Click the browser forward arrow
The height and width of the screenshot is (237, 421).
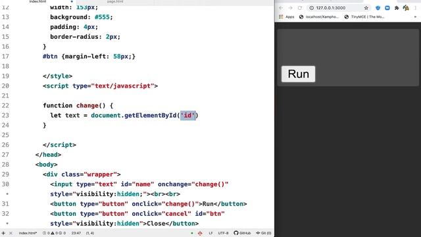click(x=290, y=8)
